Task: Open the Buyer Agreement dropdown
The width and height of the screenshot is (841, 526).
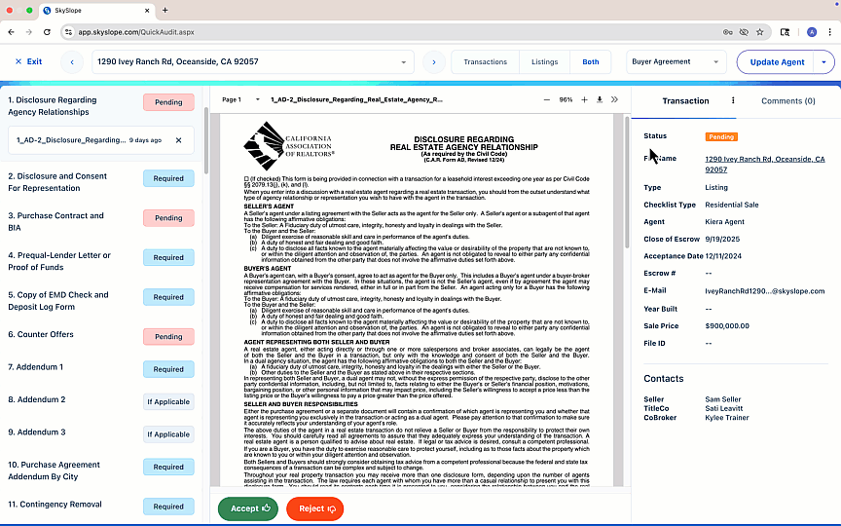Action: click(x=676, y=61)
